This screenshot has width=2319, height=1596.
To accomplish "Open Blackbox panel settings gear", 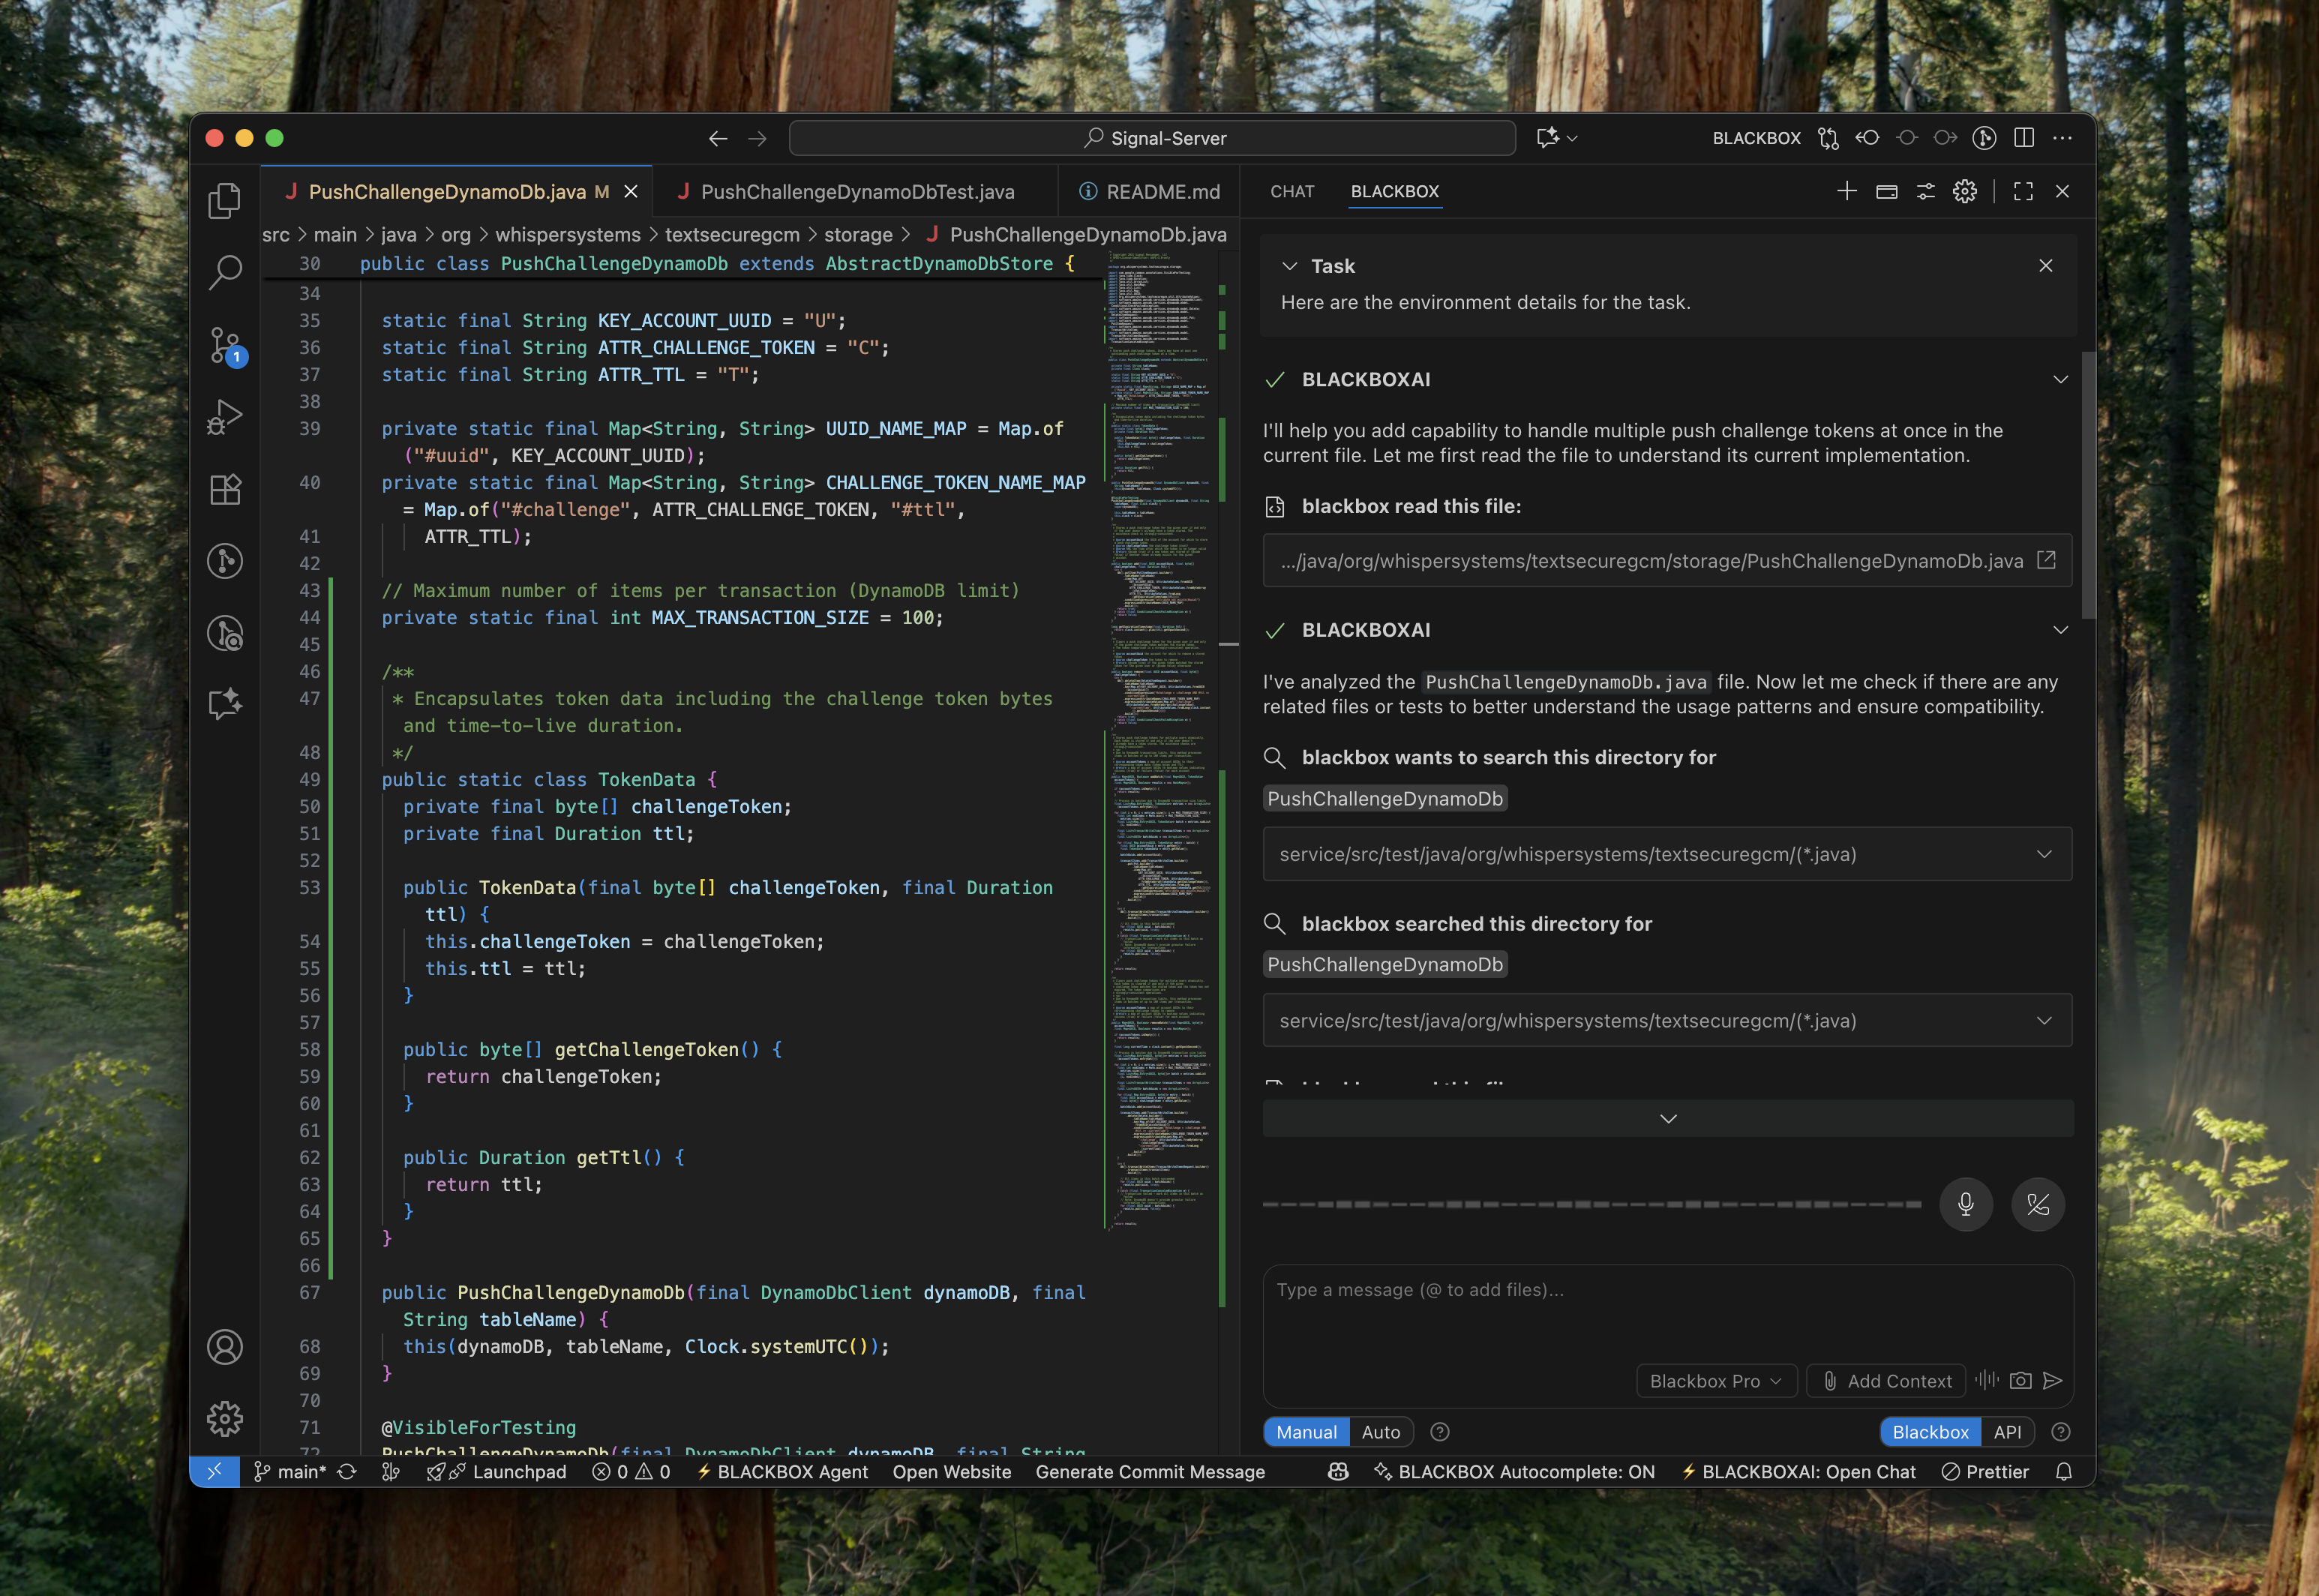I will (1964, 191).
